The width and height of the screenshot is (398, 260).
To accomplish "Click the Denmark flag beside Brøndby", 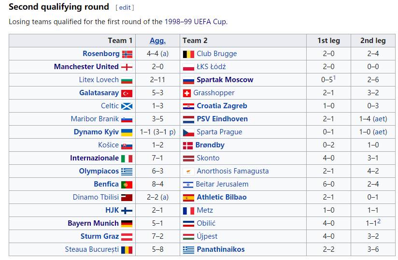I will [x=188, y=145].
